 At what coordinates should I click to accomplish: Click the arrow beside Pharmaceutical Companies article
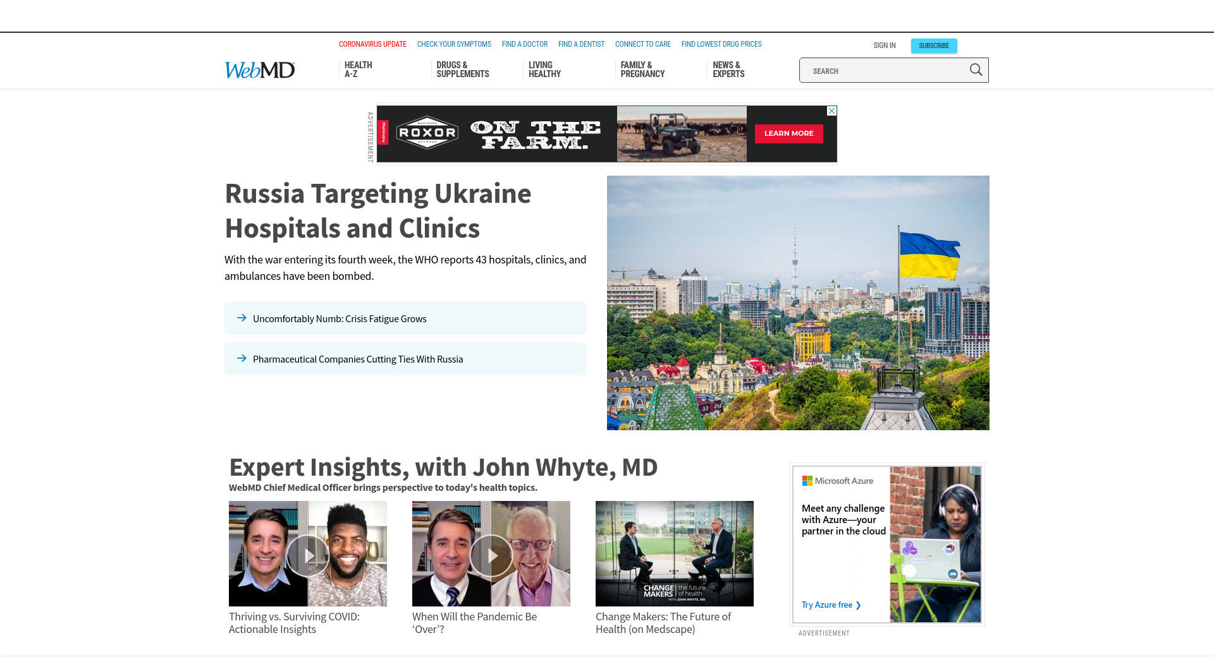pyautogui.click(x=242, y=359)
